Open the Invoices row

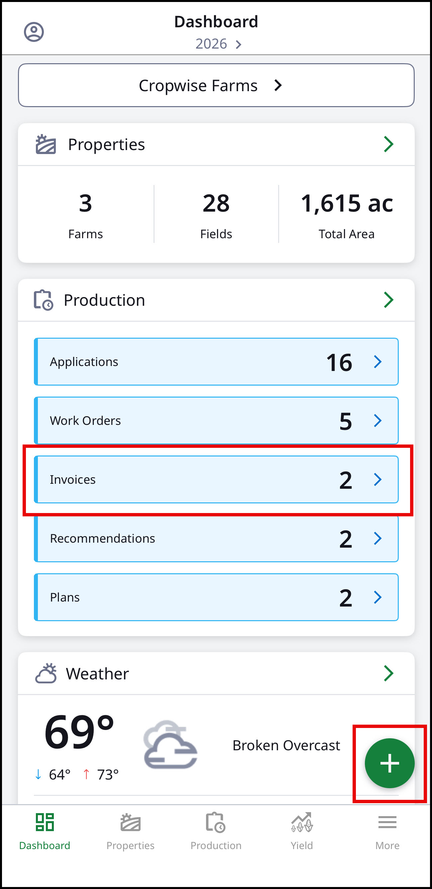pyautogui.click(x=216, y=479)
